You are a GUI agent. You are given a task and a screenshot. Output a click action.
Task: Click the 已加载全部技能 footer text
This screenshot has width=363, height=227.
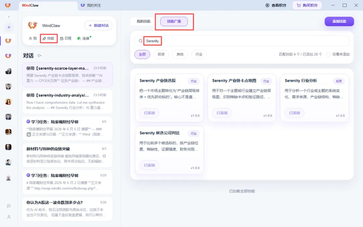click(x=242, y=191)
